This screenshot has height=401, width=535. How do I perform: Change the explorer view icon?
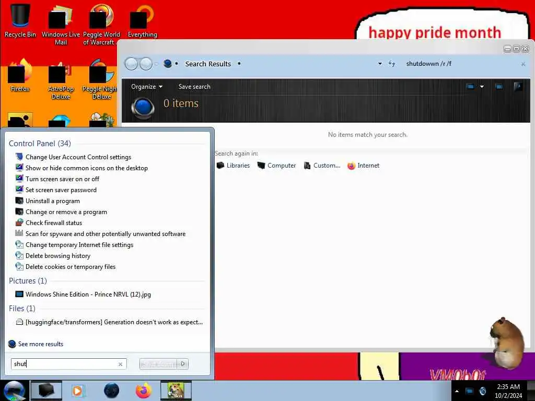click(x=470, y=87)
